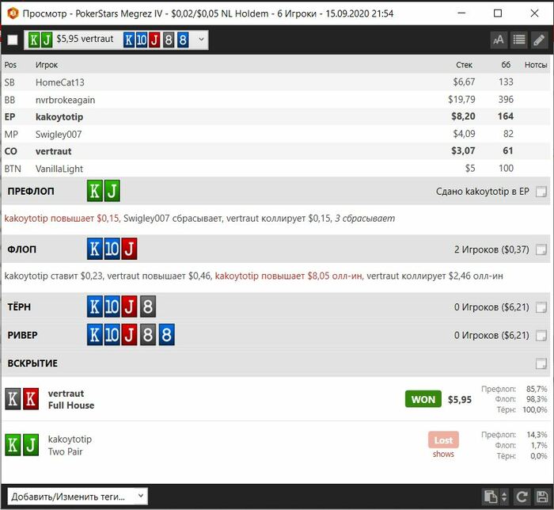Toggle the note box in the ВСКРЫТИЕ row
Screen dimensions: 554x510
pyautogui.click(x=541, y=363)
